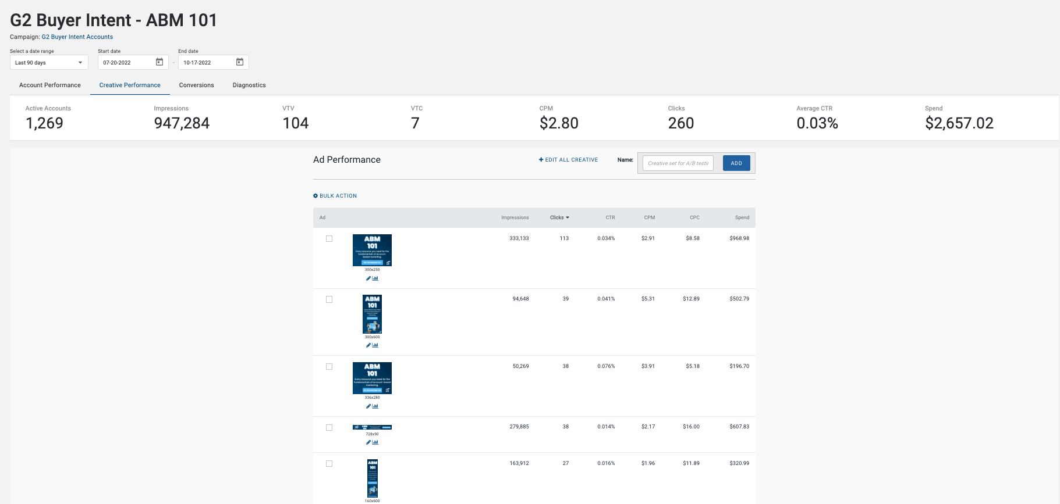Image resolution: width=1060 pixels, height=504 pixels.
Task: Click the summary CPM value $2.80
Action: [559, 123]
